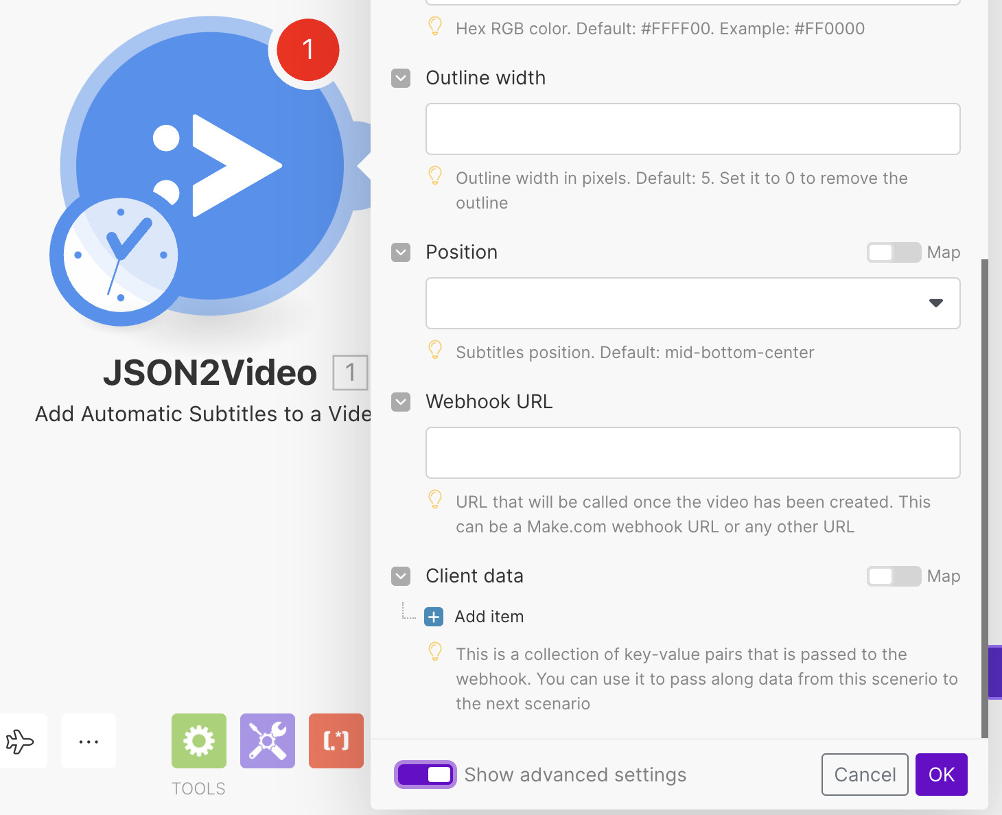Enable Map toggle for Client data
The width and height of the screenshot is (1002, 815).
tap(894, 576)
